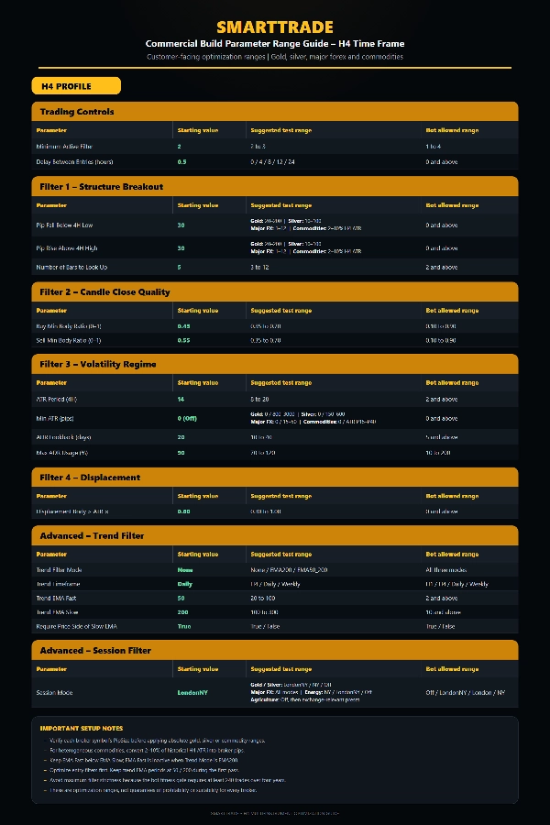The width and height of the screenshot is (550, 825).
Task: Click the 'All three modes' allowed range
Action: 446,570
